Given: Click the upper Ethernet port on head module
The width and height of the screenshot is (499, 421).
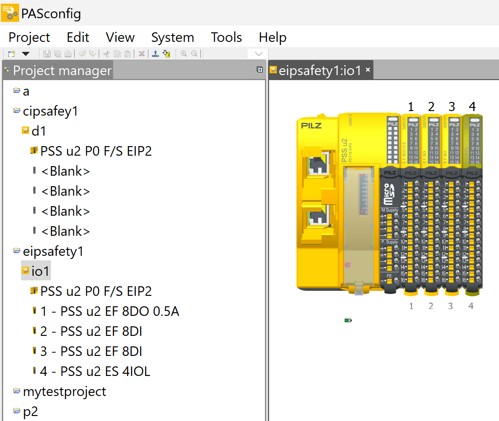Looking at the screenshot, I should coord(319,164).
